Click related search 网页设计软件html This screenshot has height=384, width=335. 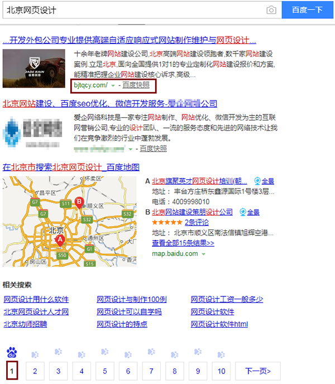[219, 324]
